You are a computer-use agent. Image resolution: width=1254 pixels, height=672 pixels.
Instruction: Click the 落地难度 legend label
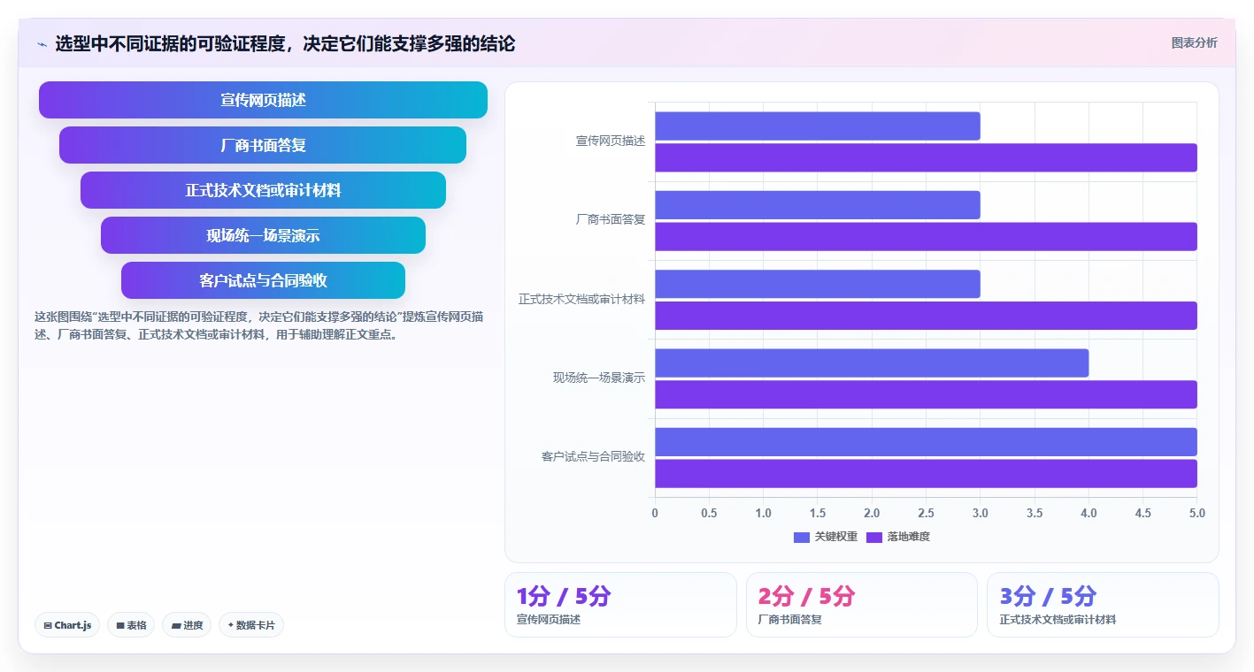tap(909, 537)
